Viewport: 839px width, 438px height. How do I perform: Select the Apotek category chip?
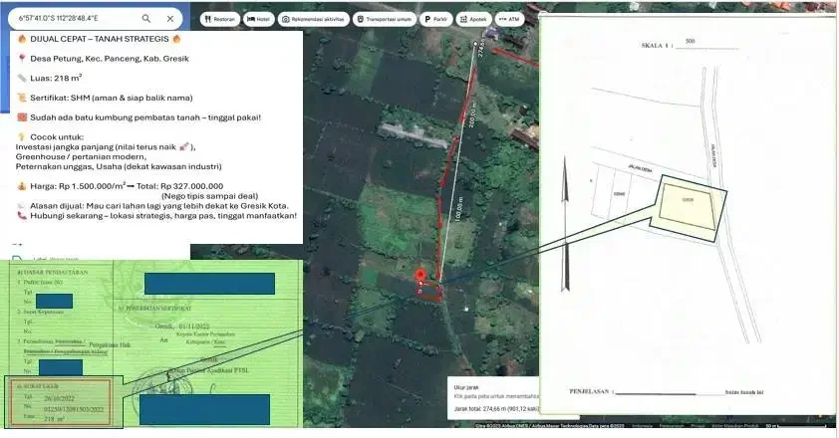point(473,19)
